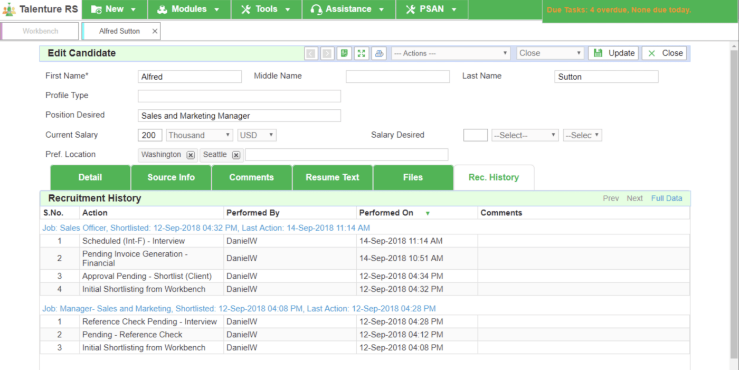Screen dimensions: 739x370
Task: Click the First Name field
Action: point(190,77)
